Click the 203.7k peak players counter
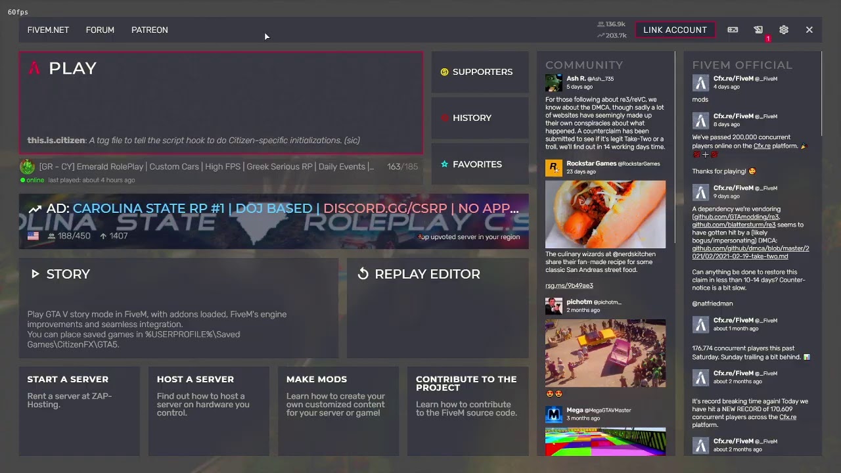The height and width of the screenshot is (473, 841). tap(612, 35)
